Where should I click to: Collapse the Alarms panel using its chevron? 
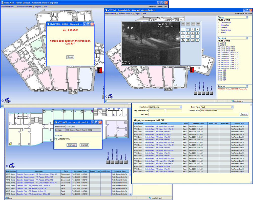coord(247,86)
